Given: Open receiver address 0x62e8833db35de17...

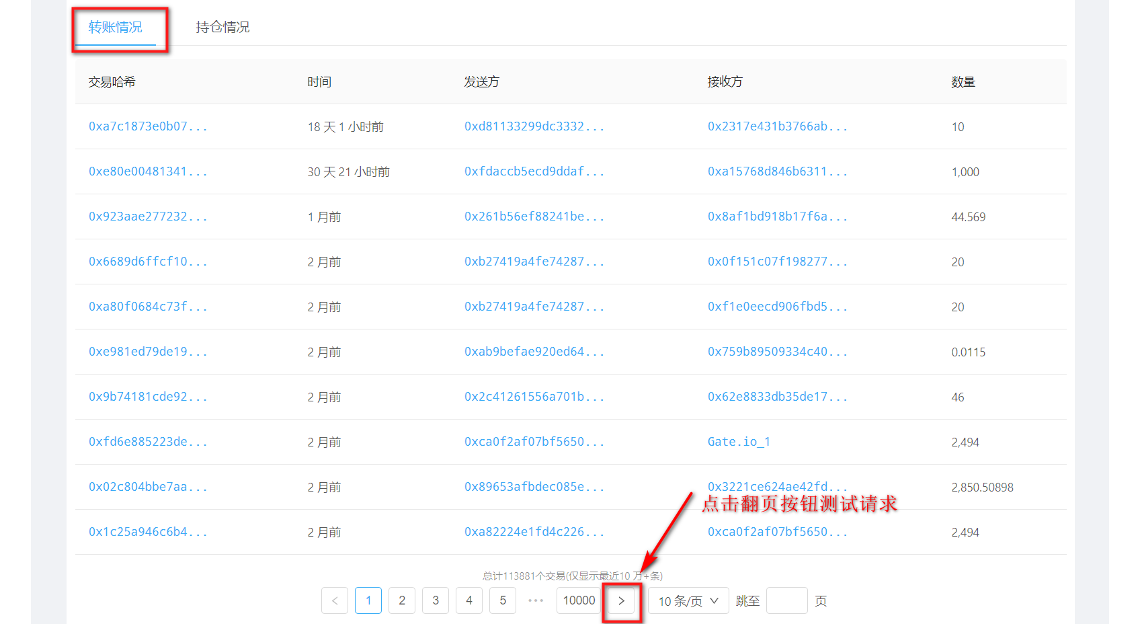Looking at the screenshot, I should click(778, 397).
